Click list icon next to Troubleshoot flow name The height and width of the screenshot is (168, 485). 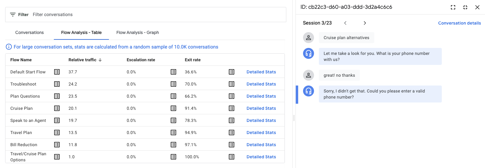(x=57, y=84)
